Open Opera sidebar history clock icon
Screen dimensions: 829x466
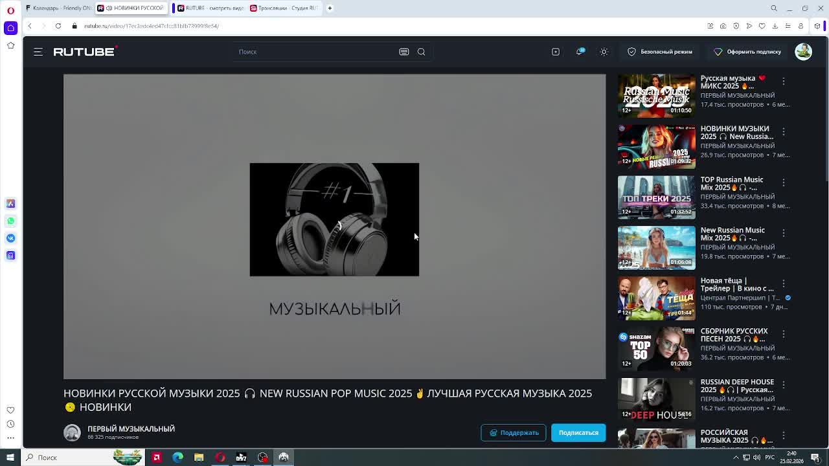pos(10,424)
